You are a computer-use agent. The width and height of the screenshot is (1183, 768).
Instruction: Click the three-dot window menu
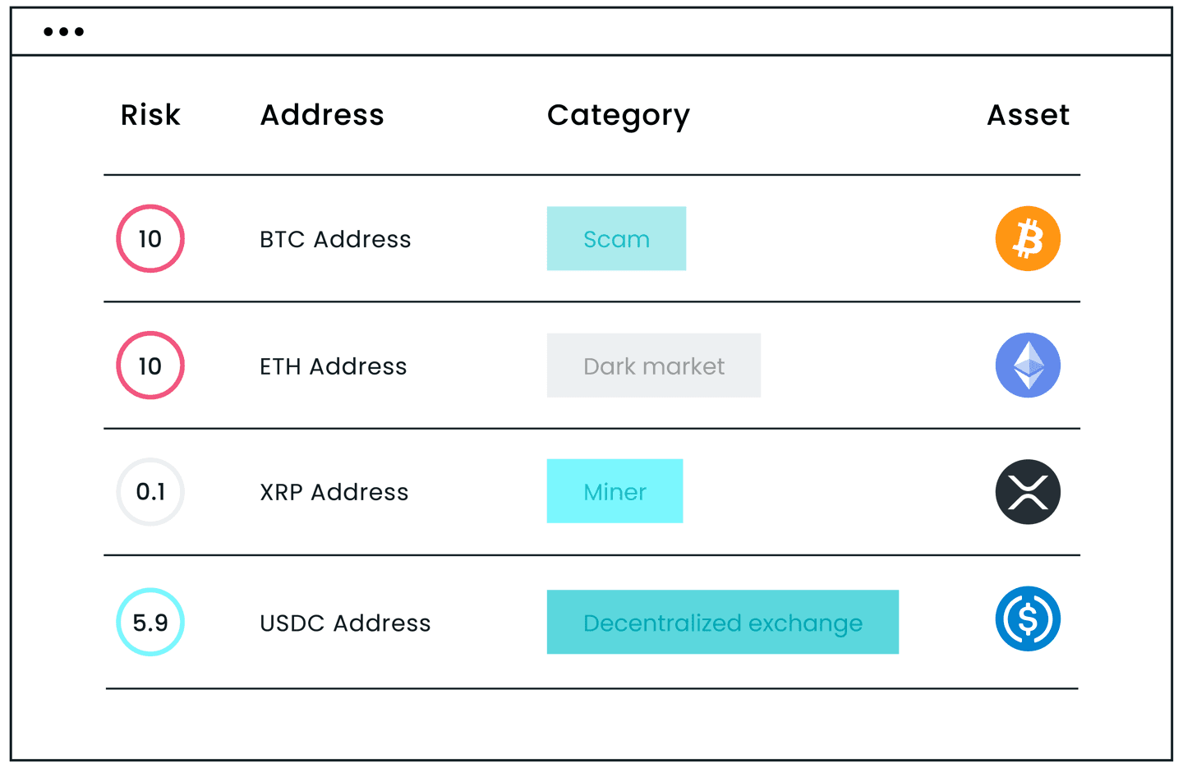coord(63,32)
